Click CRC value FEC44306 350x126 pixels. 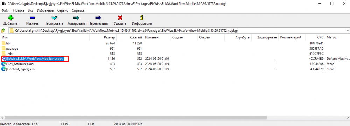tap(317, 64)
